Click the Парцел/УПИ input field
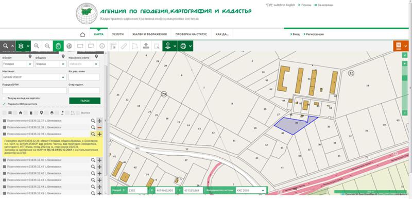 click(x=34, y=91)
